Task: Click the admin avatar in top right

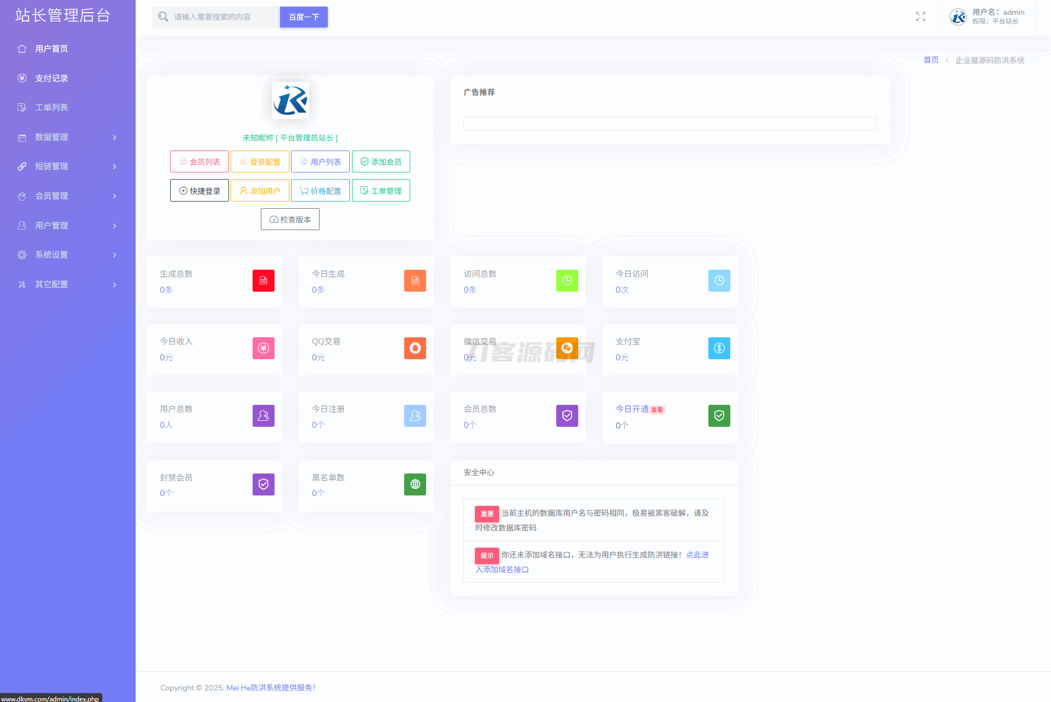Action: click(x=958, y=17)
